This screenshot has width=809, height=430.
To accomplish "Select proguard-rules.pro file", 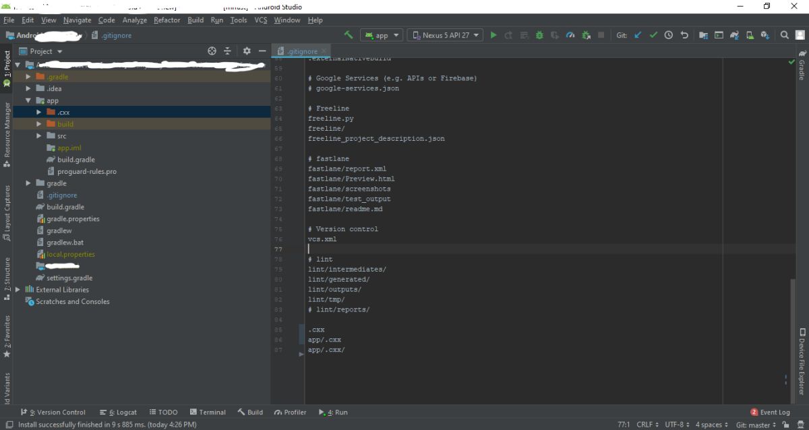I will [x=86, y=171].
